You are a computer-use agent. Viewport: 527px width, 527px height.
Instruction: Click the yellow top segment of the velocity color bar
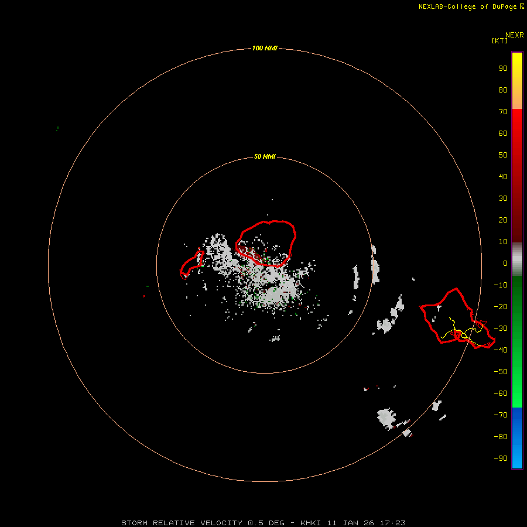(517, 81)
